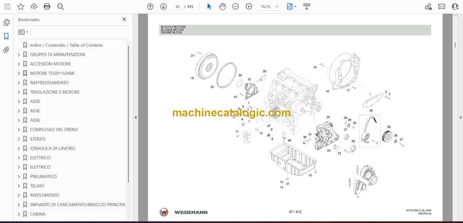Activate the hand pan tool
Viewport: 463px width, 223px height.
(x=222, y=7)
